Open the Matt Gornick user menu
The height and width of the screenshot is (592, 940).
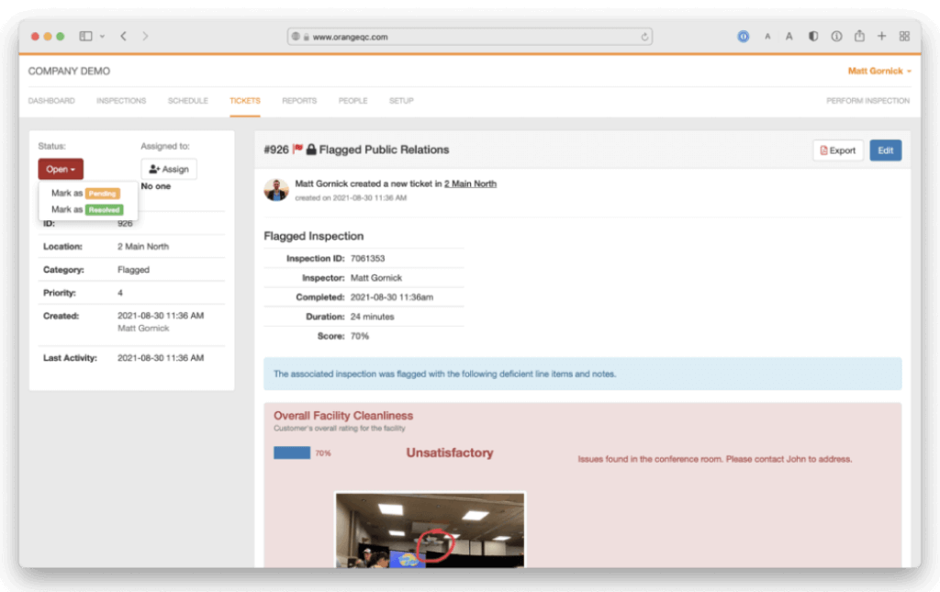878,72
